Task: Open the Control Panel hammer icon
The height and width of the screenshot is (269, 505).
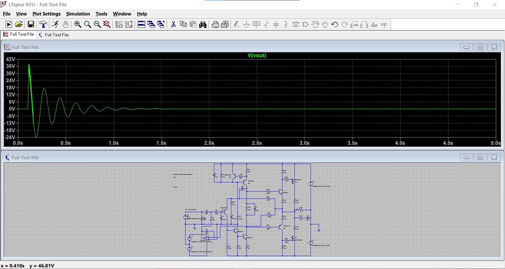Action: point(43,24)
